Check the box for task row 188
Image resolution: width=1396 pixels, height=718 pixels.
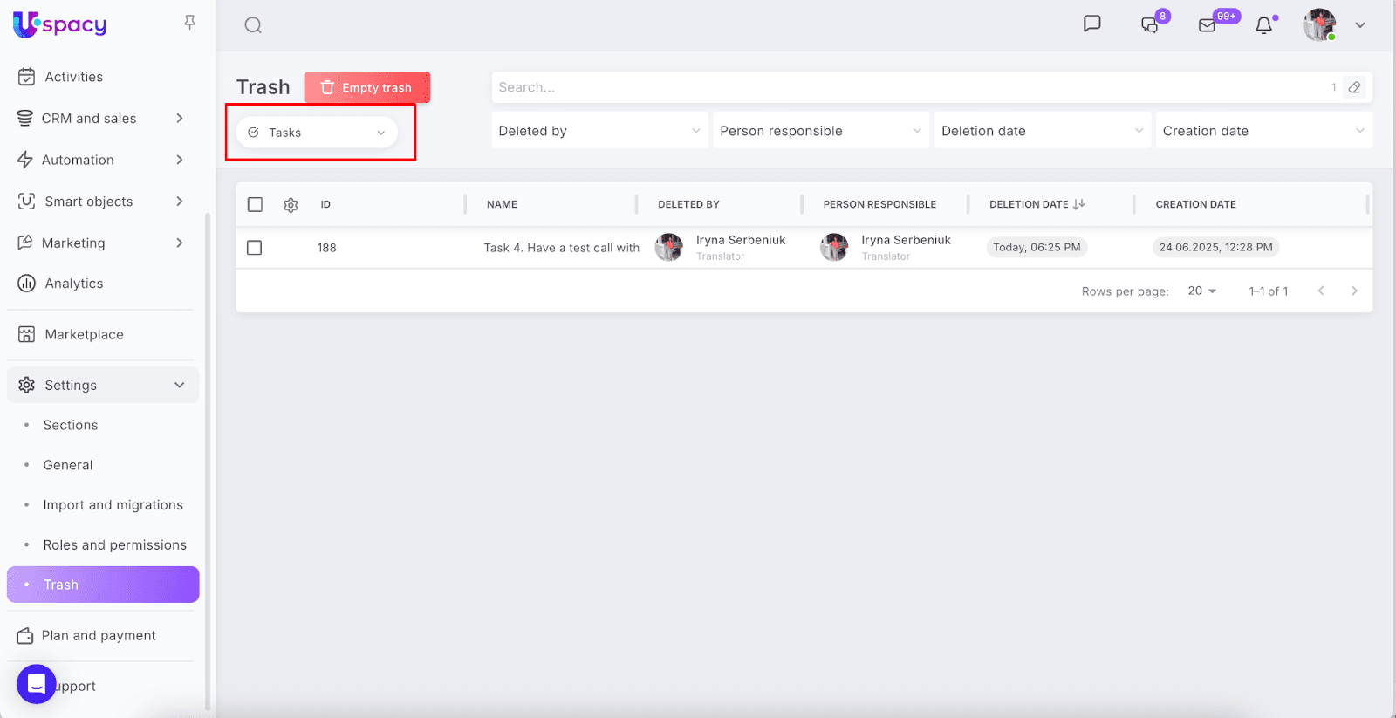coord(255,248)
